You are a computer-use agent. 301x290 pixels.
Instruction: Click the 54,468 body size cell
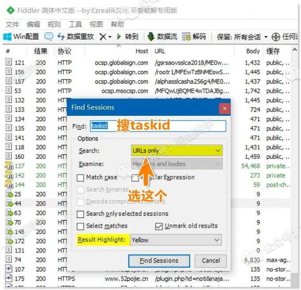tap(251, 166)
